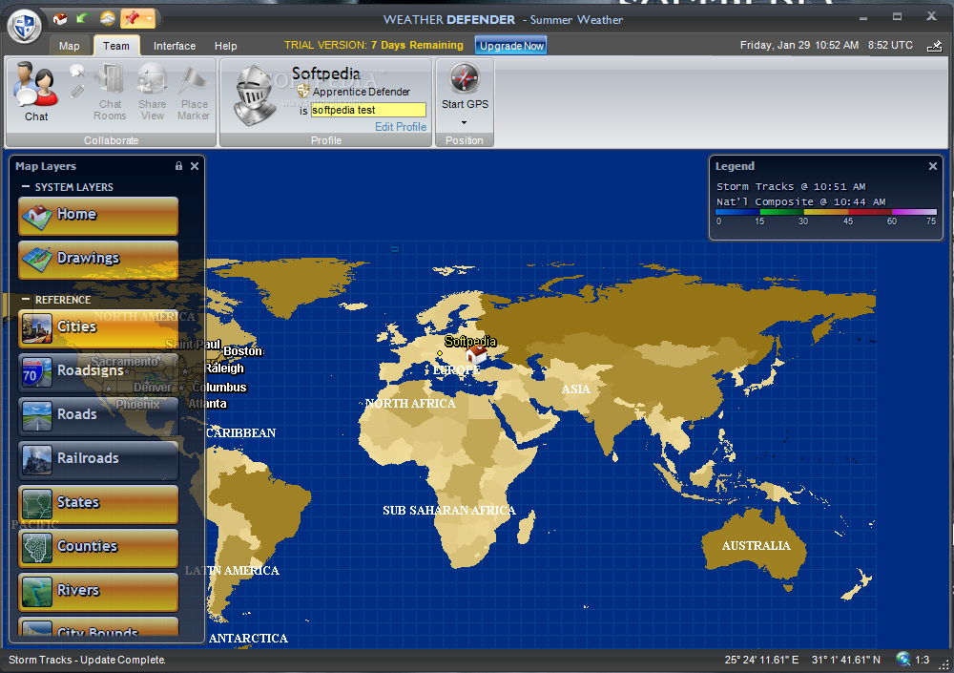Click the home house icon in quick toolbar
Image resolution: width=954 pixels, height=673 pixels.
[60, 19]
